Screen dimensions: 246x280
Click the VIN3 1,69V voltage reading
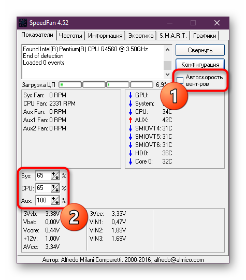click(x=108, y=239)
